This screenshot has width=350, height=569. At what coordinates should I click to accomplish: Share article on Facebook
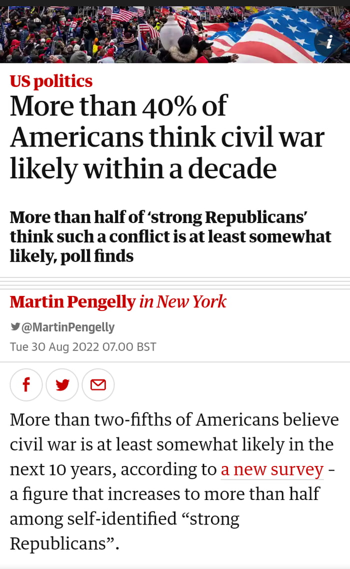pos(26,384)
